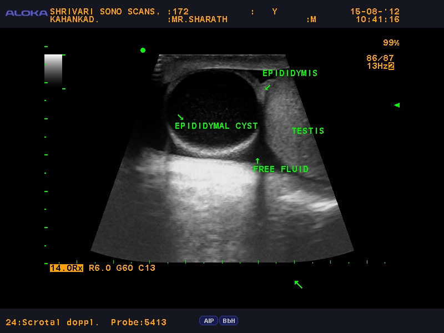The width and height of the screenshot is (444, 333).
Task: Click the green focus marker triangle
Action: tap(396, 105)
